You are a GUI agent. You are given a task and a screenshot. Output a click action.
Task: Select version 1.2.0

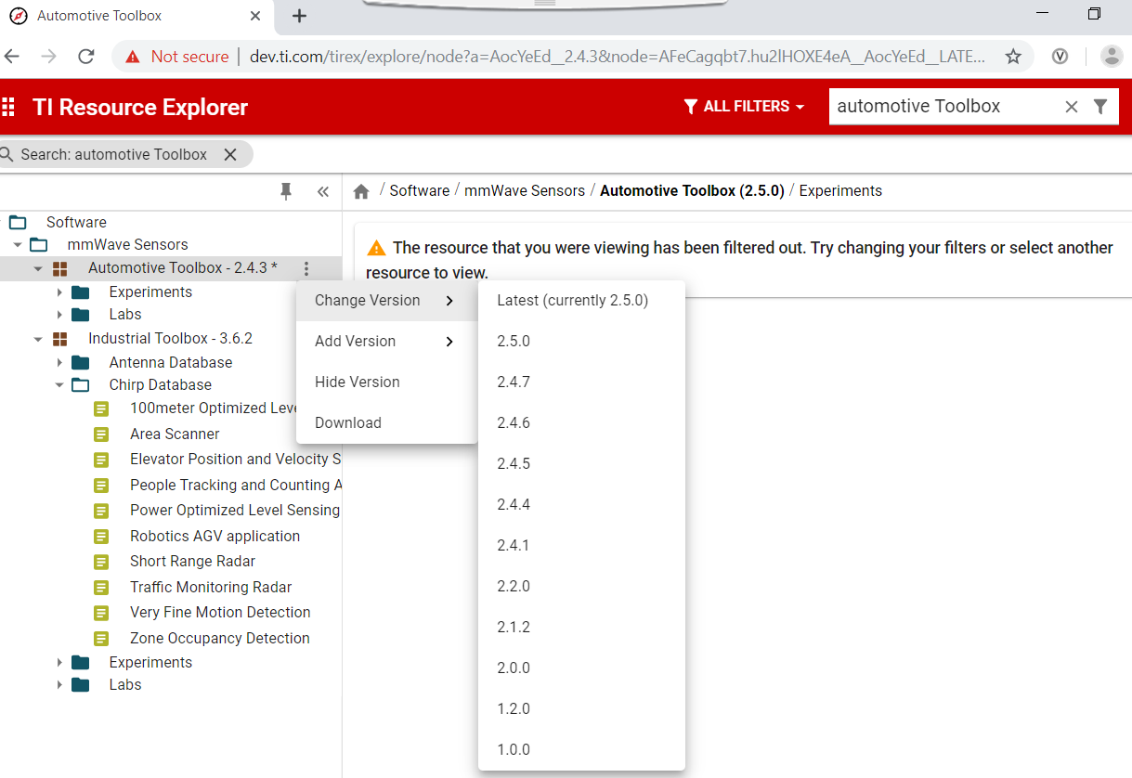pyautogui.click(x=581, y=709)
